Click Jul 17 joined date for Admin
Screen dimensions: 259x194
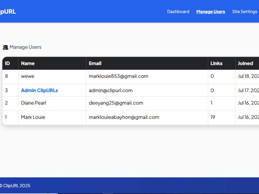click(x=248, y=90)
